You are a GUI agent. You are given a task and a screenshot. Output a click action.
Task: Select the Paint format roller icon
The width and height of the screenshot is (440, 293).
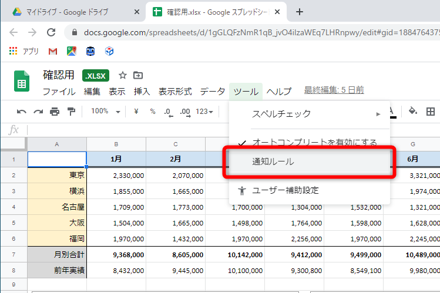coord(71,112)
